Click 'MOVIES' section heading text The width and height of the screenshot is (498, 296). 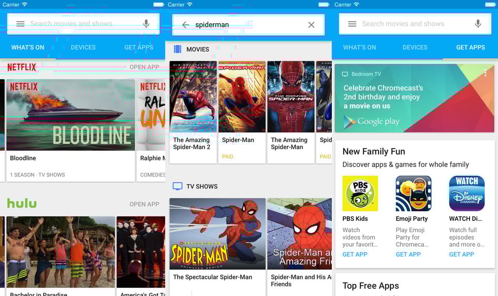198,49
